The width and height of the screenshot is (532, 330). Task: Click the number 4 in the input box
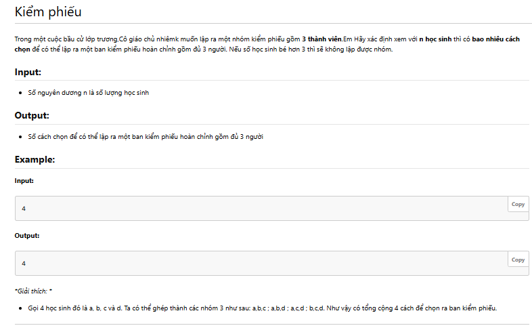click(24, 209)
